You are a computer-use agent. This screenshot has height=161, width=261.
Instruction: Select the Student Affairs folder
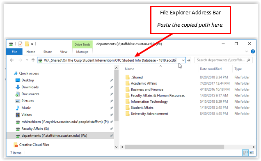click(142, 108)
